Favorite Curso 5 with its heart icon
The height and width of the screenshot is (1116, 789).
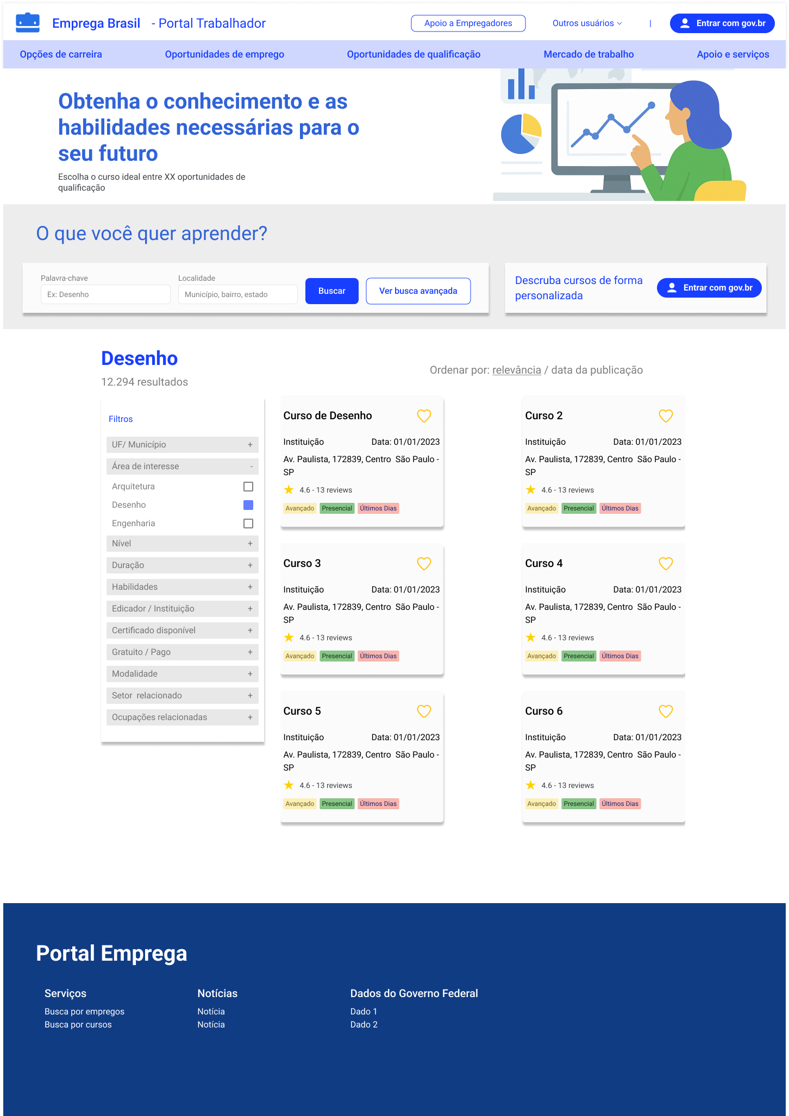pyautogui.click(x=424, y=711)
